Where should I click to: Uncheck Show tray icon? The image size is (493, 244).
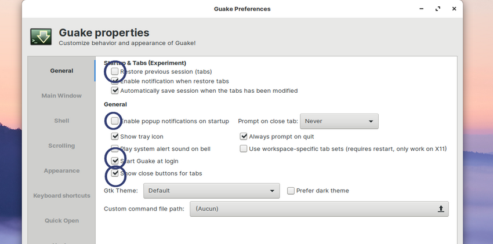(x=115, y=137)
